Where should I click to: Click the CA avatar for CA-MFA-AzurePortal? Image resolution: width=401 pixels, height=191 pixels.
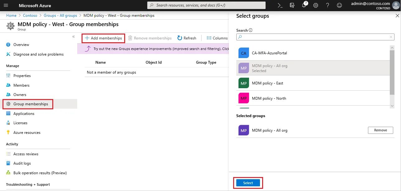click(244, 53)
